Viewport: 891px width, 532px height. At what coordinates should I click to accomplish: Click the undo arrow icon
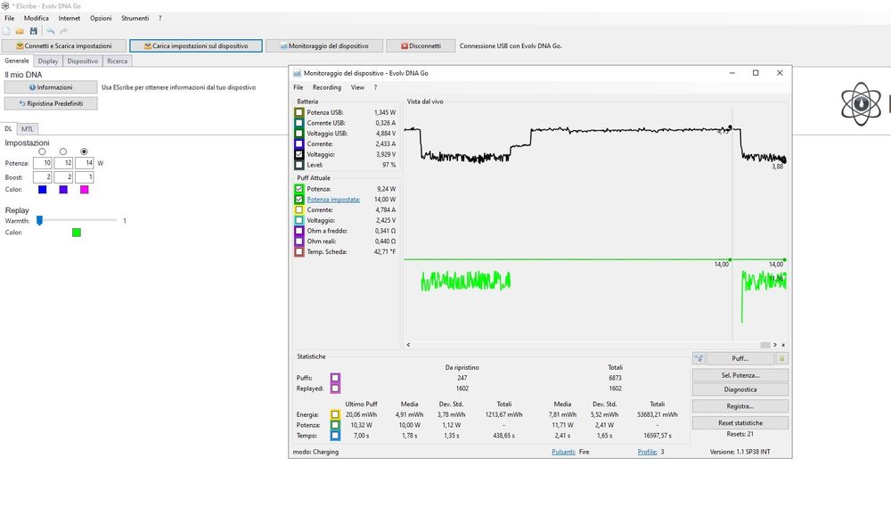(51, 31)
